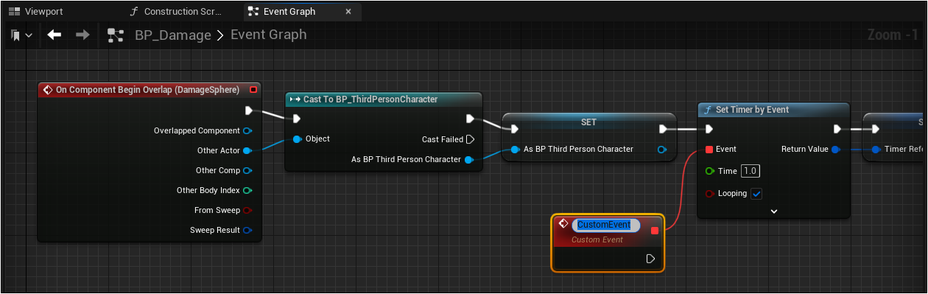This screenshot has width=928, height=294.
Task: Click the Looping boolean pin
Action: click(709, 194)
